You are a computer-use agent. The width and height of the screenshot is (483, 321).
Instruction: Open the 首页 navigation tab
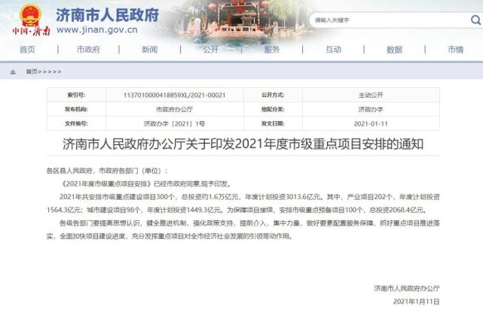point(27,50)
